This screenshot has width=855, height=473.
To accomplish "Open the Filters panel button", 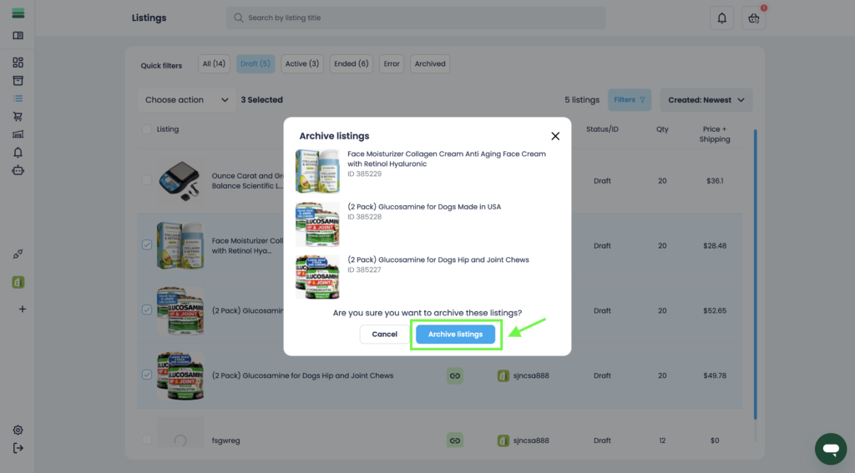I will point(630,100).
